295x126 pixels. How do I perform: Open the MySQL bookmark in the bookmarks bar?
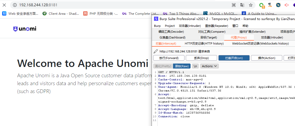pyautogui.click(x=220, y=13)
